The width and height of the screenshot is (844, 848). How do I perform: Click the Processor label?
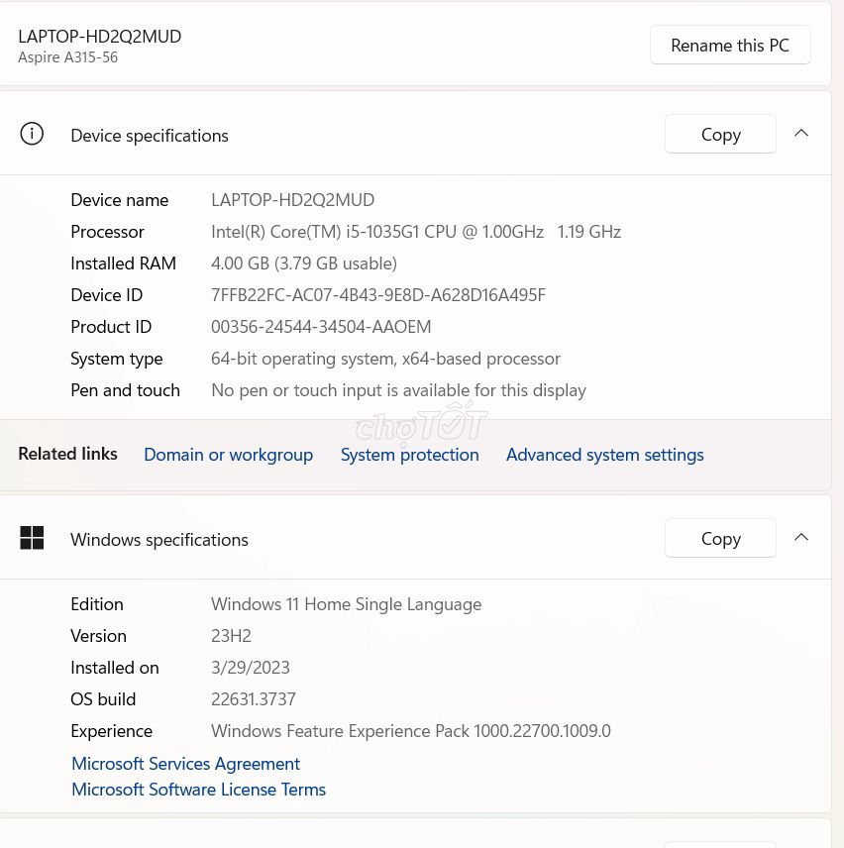pyautogui.click(x=108, y=232)
